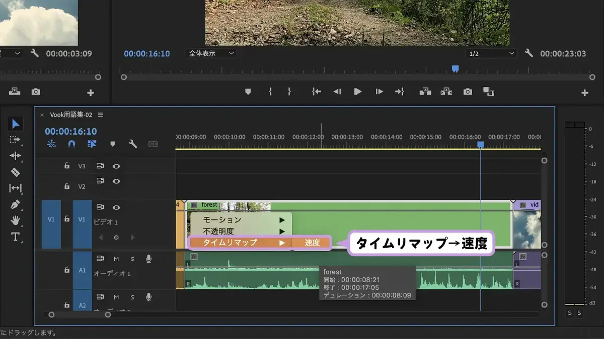Select the Razor tool in the toolbar

point(15,172)
